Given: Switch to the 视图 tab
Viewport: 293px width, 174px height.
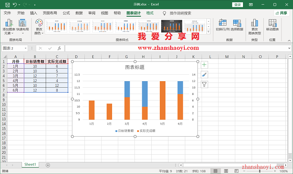Looking at the screenshot, I should 104,13.
